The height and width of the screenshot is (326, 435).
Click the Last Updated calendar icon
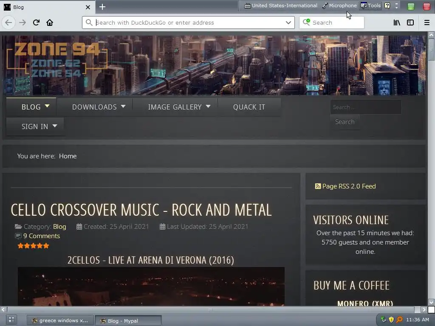click(x=163, y=227)
